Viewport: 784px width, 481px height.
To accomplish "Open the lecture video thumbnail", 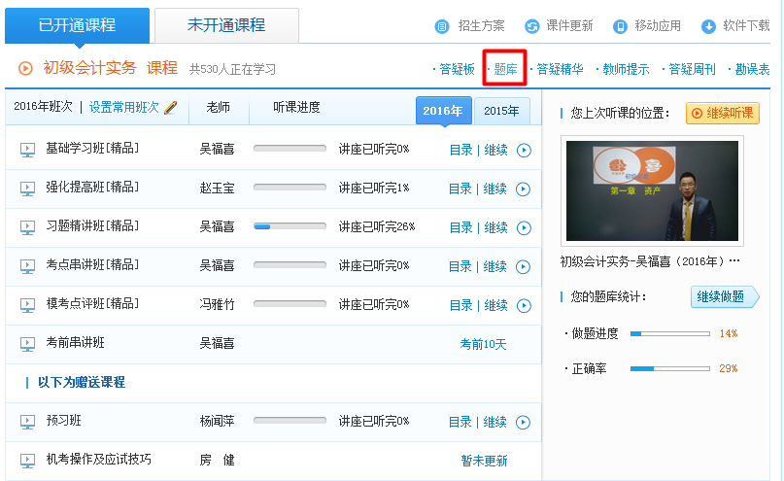I will [x=652, y=191].
